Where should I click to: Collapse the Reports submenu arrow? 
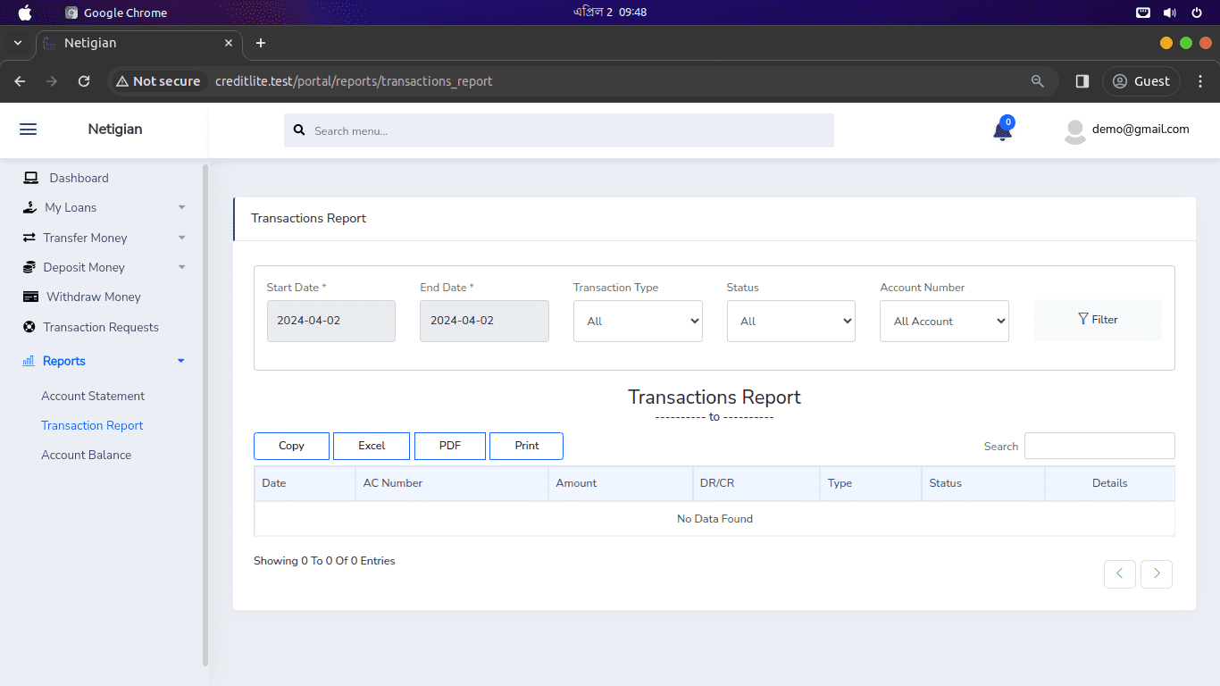tap(181, 361)
